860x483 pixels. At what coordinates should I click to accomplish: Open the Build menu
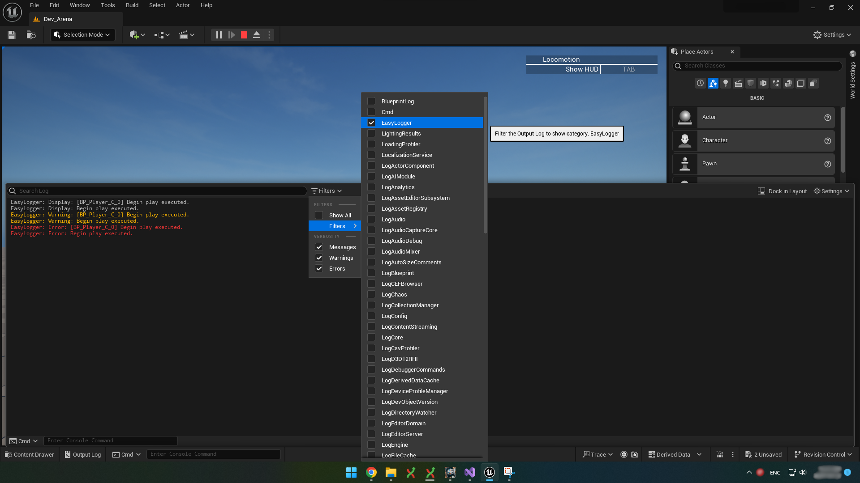click(x=132, y=5)
